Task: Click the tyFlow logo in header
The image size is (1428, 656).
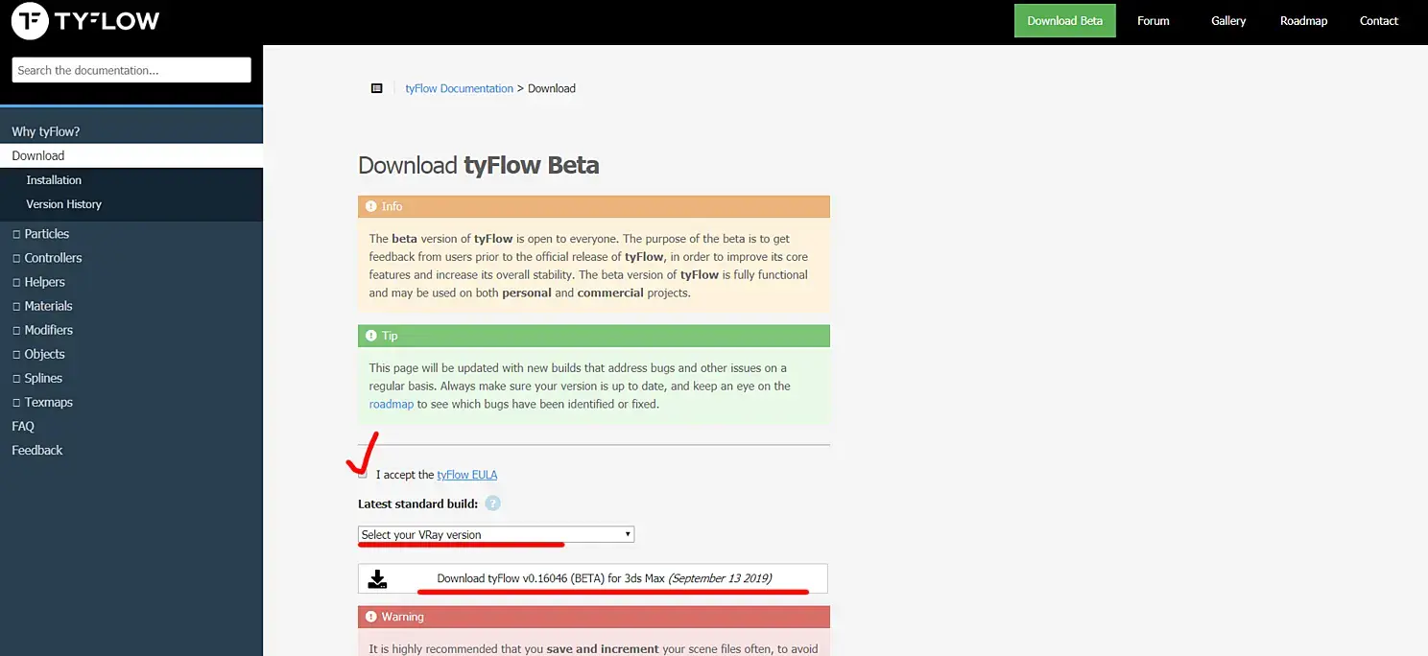Action: point(85,20)
